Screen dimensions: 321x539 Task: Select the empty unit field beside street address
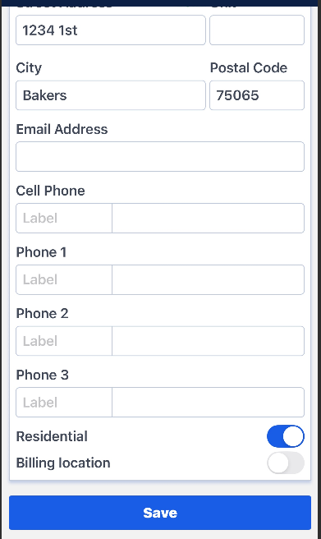(x=257, y=30)
